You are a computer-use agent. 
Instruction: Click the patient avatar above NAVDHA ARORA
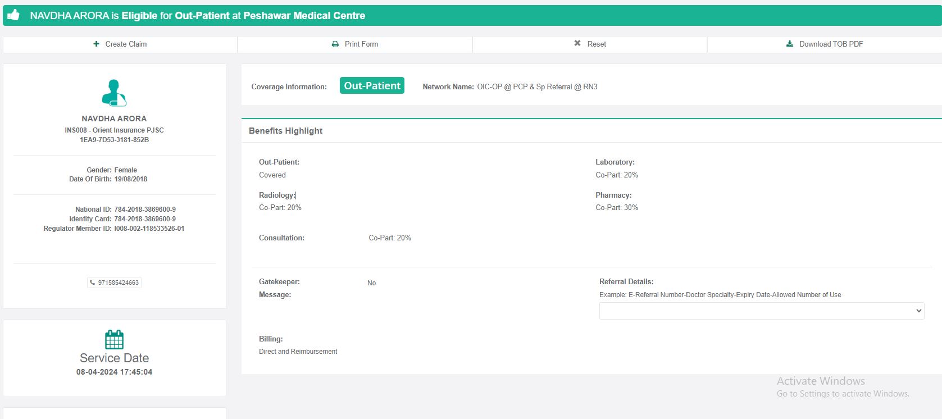[114, 93]
